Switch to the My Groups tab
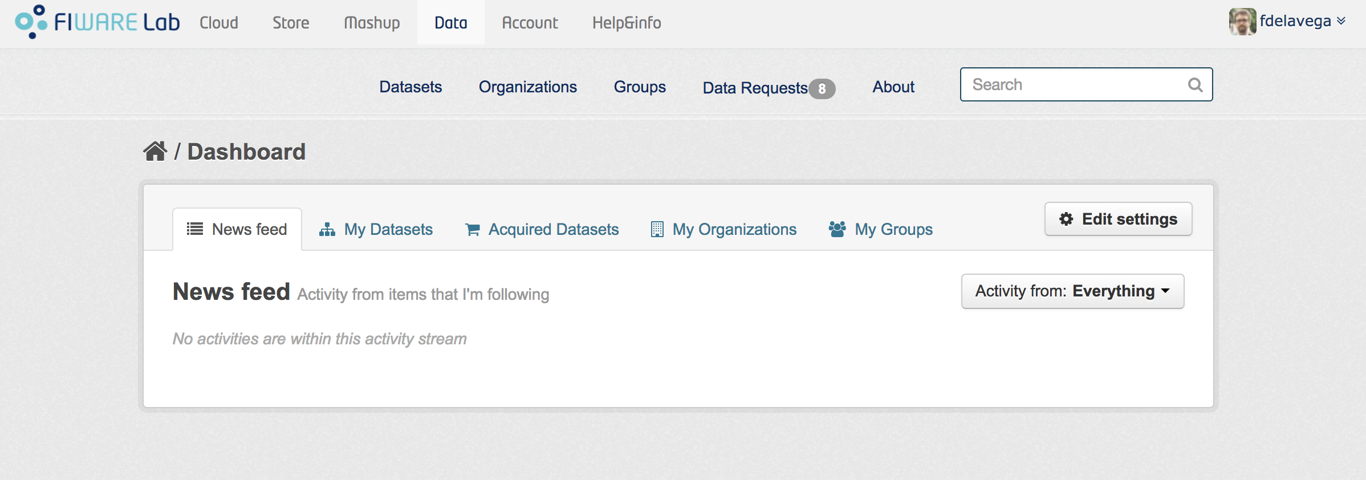 [x=881, y=229]
